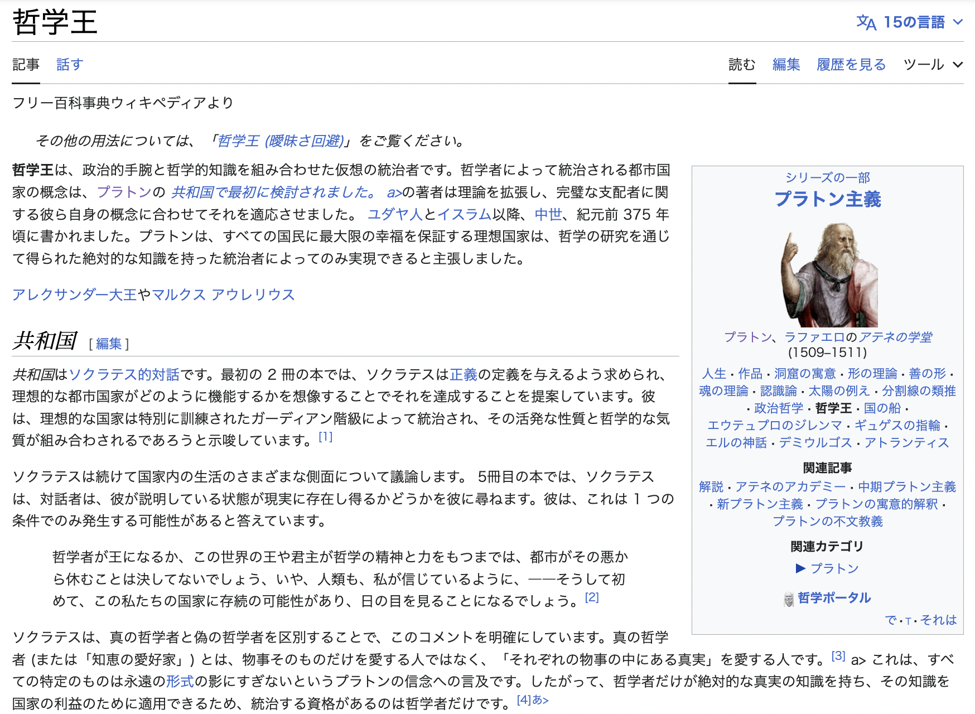975x714 pixels.
Task: Click the シリーズの一部 link
Action: pyautogui.click(x=828, y=177)
